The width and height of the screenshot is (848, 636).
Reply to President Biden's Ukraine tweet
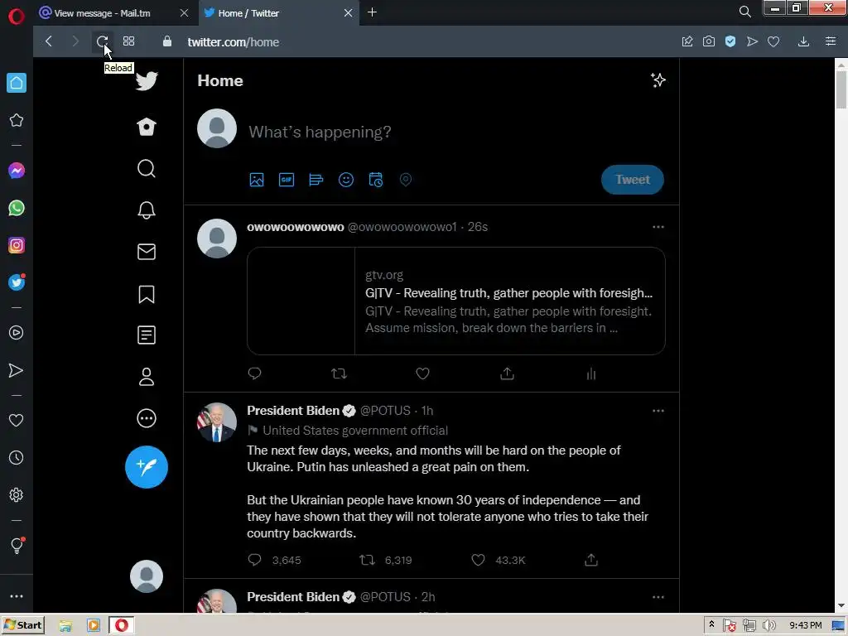coord(255,560)
